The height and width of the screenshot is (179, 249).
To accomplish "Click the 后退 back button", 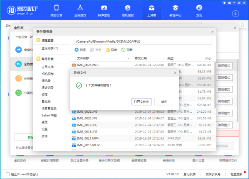I will click(80, 50).
